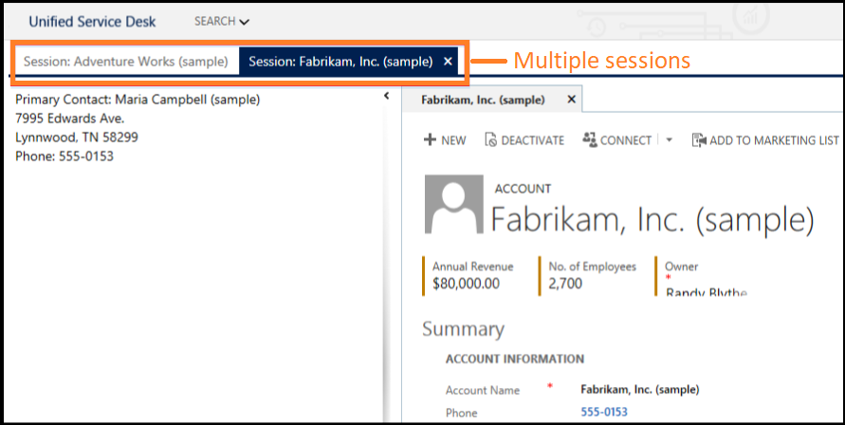Click the DEACTIVATE command label
Image resolution: width=845 pixels, height=425 pixels.
tap(532, 140)
